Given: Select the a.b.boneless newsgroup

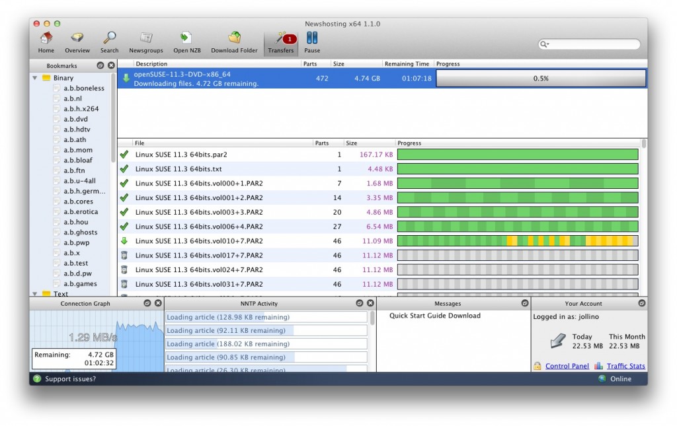Looking at the screenshot, I should pos(84,88).
